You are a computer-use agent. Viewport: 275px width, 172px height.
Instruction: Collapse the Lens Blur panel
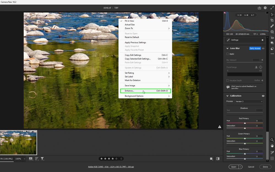[x=227, y=48]
